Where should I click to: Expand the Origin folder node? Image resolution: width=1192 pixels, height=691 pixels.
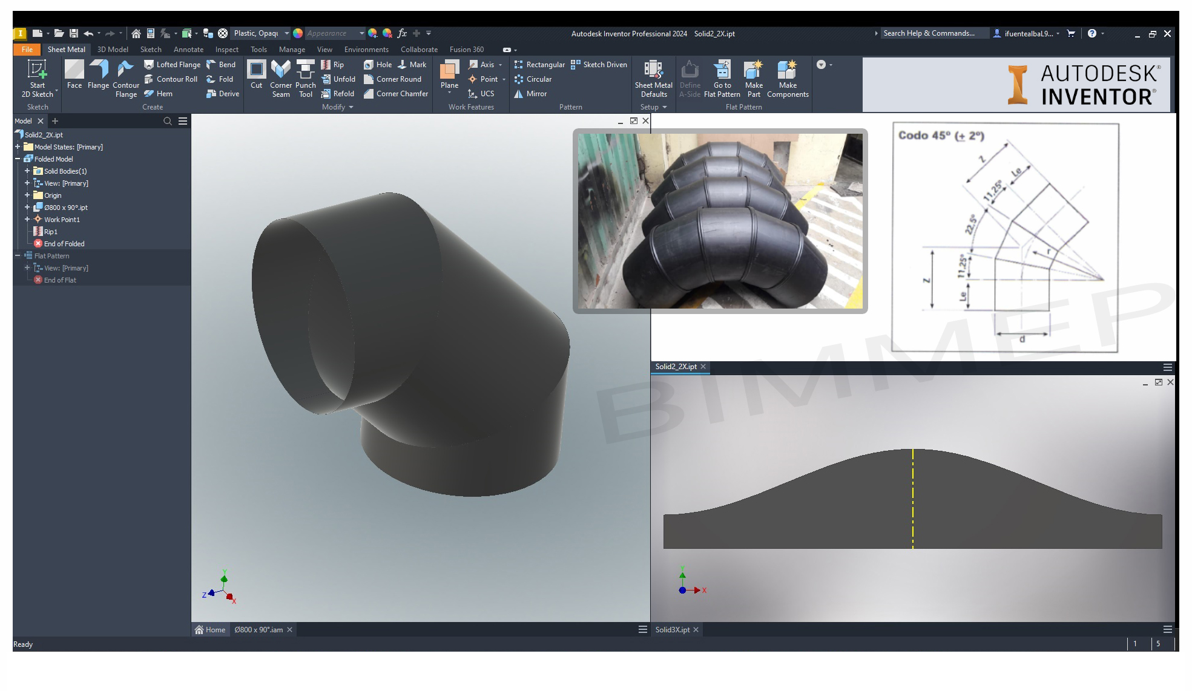click(27, 195)
